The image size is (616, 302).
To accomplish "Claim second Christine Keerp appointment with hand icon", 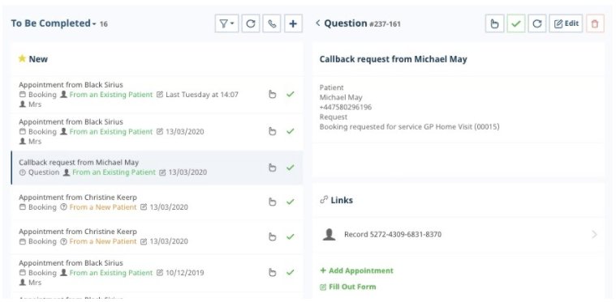I will pyautogui.click(x=272, y=236).
